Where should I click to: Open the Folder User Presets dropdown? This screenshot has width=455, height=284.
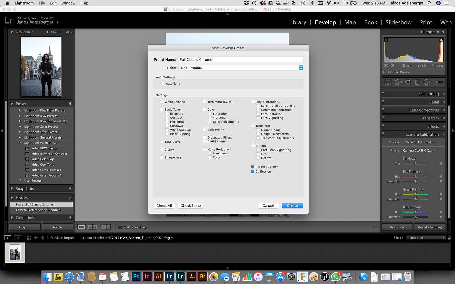point(241,68)
